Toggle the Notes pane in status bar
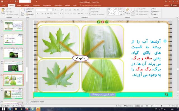The image size is (179, 111). coord(119,106)
